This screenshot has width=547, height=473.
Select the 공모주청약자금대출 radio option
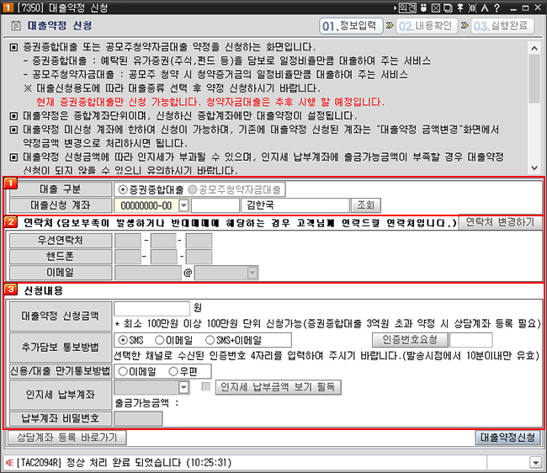[192, 189]
